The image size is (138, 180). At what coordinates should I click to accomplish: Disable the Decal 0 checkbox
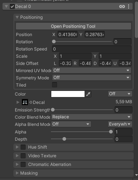click(12, 6)
